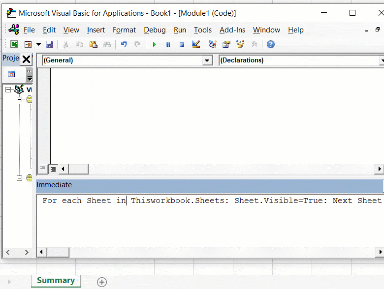The image size is (384, 289).
Task: Click the Immediate window code line
Action: [212, 201]
